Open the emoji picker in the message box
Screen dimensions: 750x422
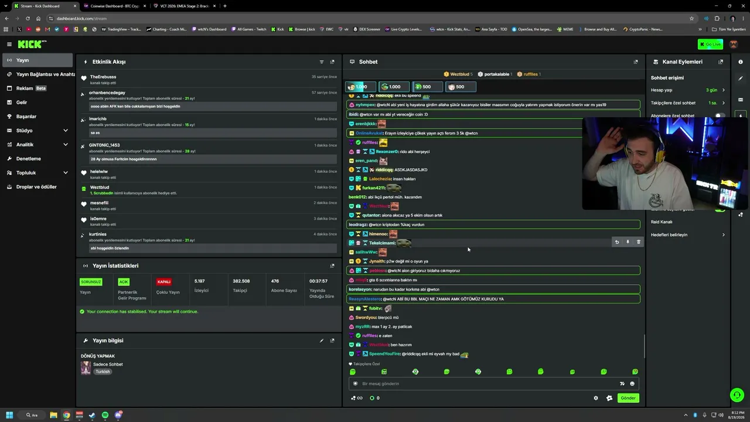[632, 384]
